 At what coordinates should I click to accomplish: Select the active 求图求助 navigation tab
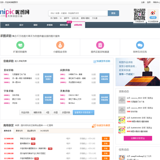(78, 25)
